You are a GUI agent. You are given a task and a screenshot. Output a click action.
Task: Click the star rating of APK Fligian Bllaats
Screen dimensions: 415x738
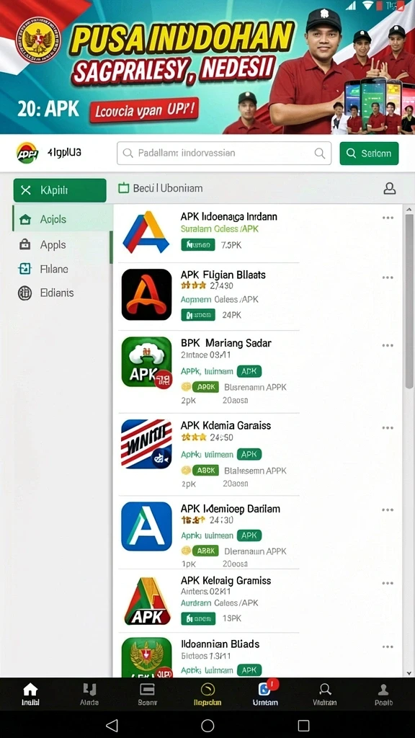(x=193, y=285)
